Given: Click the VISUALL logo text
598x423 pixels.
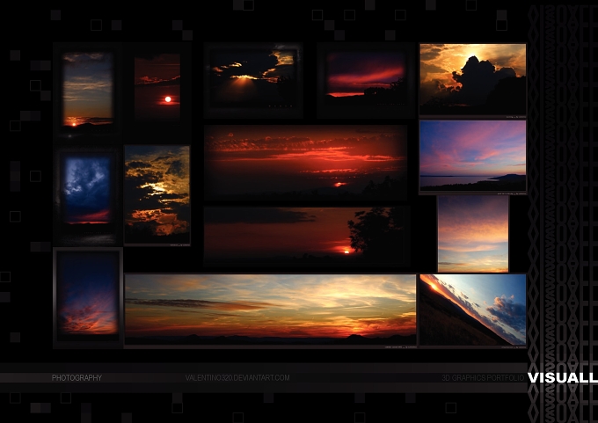Looking at the screenshot, I should point(563,377).
